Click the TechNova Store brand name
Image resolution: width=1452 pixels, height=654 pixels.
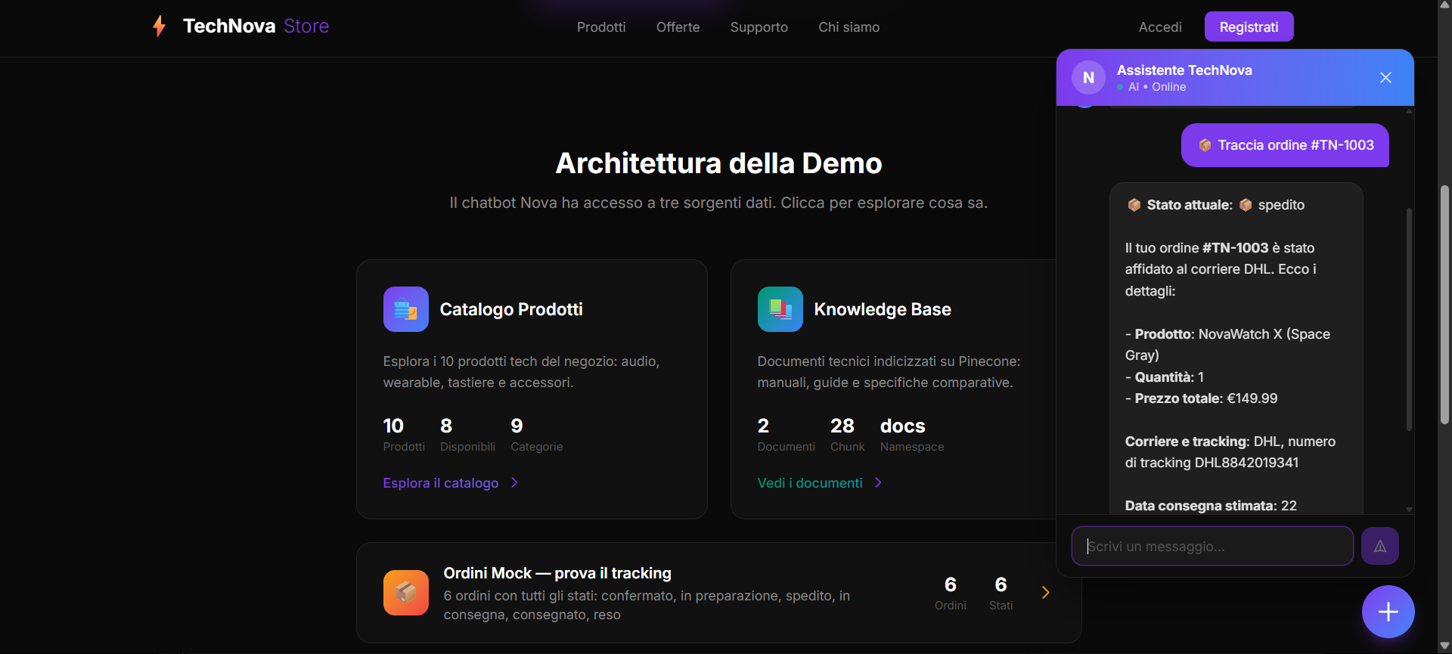tap(256, 26)
